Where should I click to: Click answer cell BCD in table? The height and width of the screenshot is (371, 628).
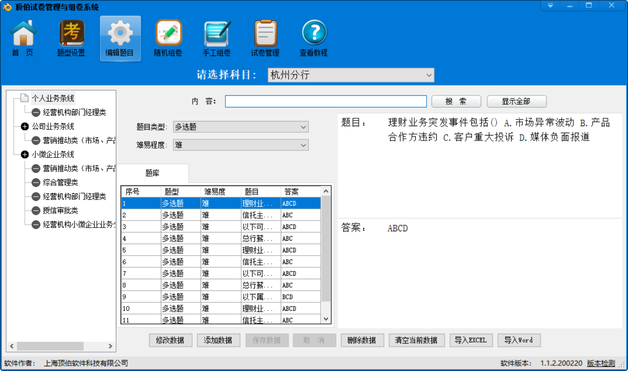pyautogui.click(x=301, y=297)
